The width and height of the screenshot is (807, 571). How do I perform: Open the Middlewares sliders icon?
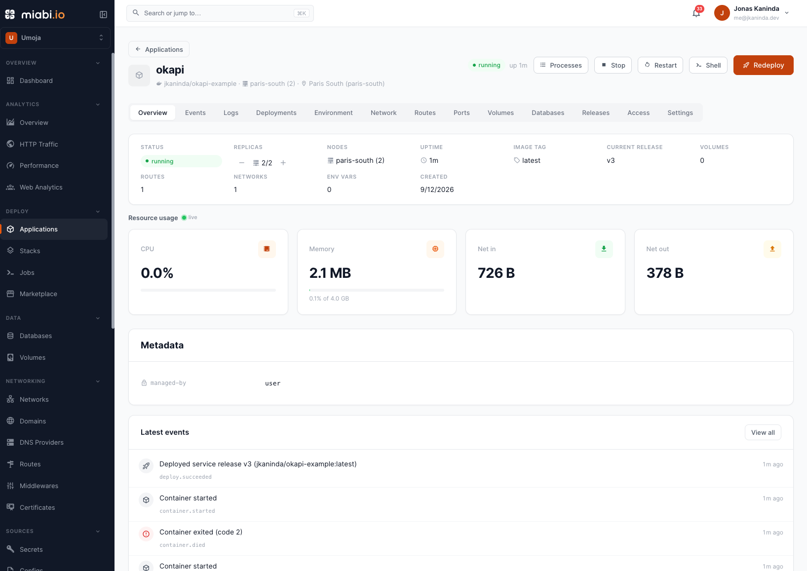pyautogui.click(x=10, y=486)
